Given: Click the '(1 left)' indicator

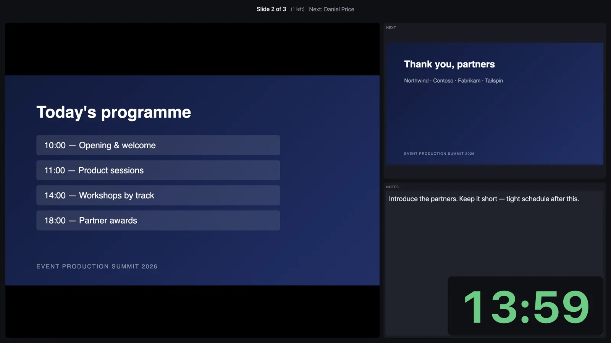Looking at the screenshot, I should point(297,9).
